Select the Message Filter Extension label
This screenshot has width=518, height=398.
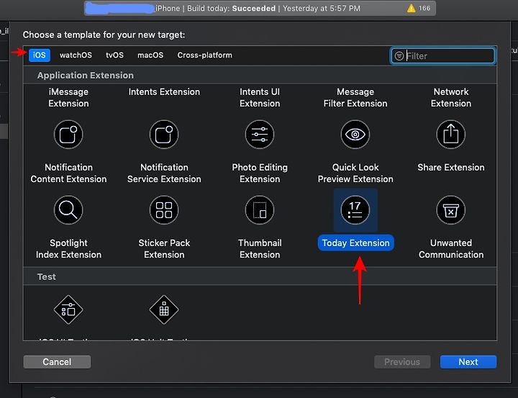(x=355, y=97)
